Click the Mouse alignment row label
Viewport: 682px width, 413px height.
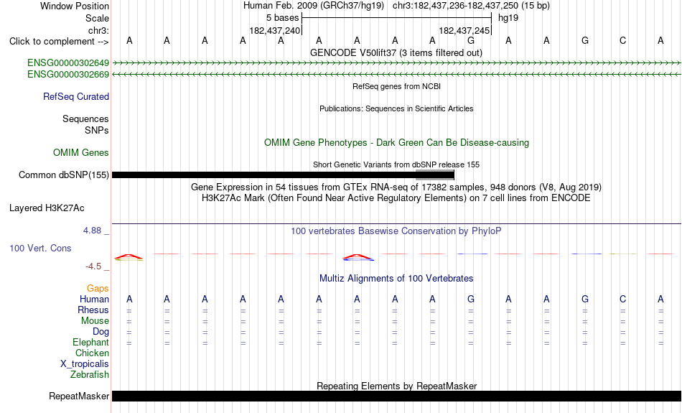[95, 321]
